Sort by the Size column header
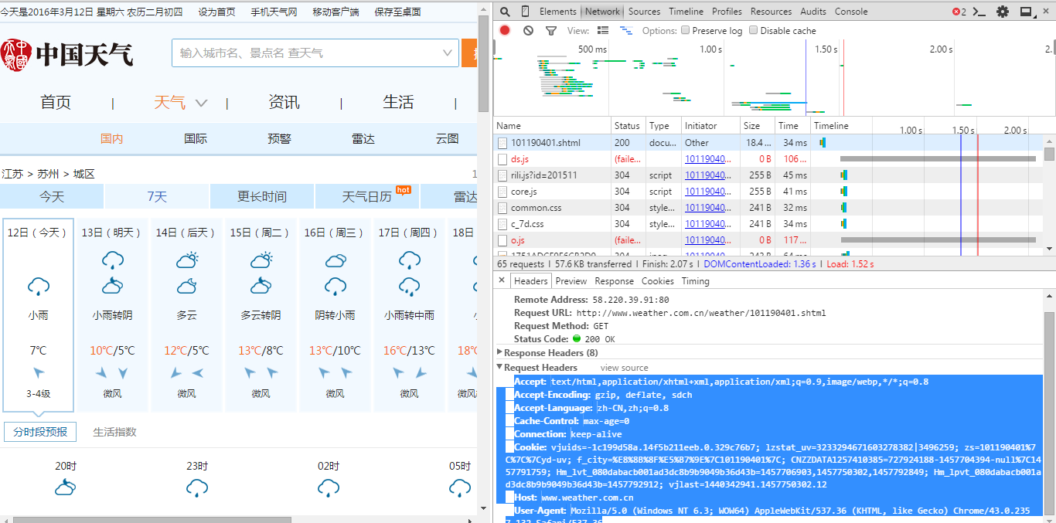Screen dimensions: 1056x523 (757, 126)
